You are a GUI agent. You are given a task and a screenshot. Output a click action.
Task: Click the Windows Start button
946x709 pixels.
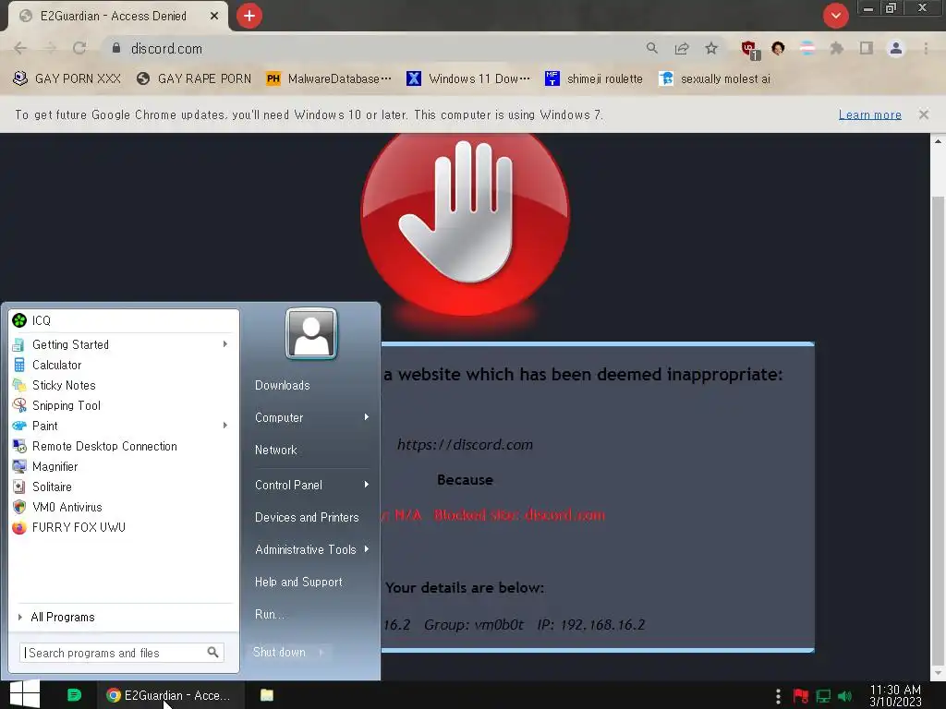[25, 694]
